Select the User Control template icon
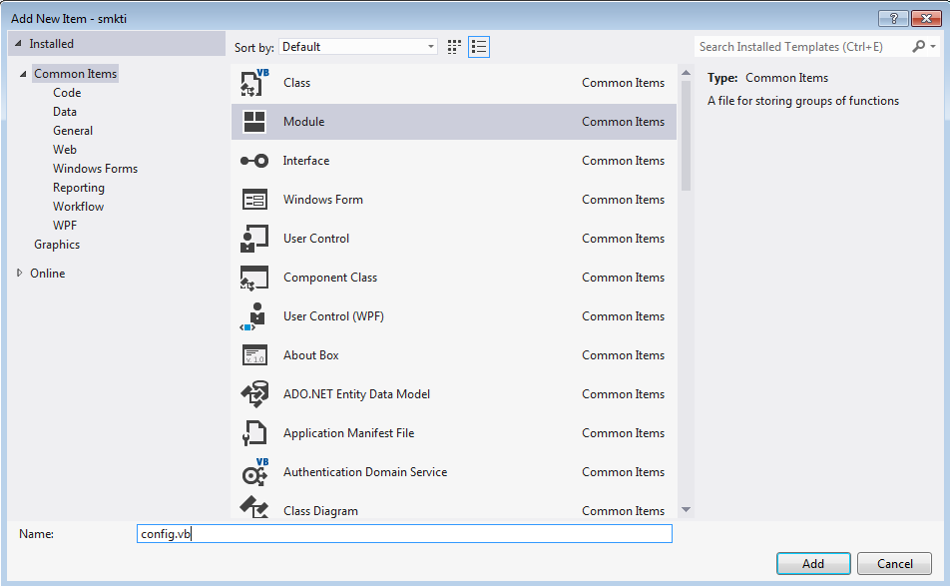 [x=254, y=239]
